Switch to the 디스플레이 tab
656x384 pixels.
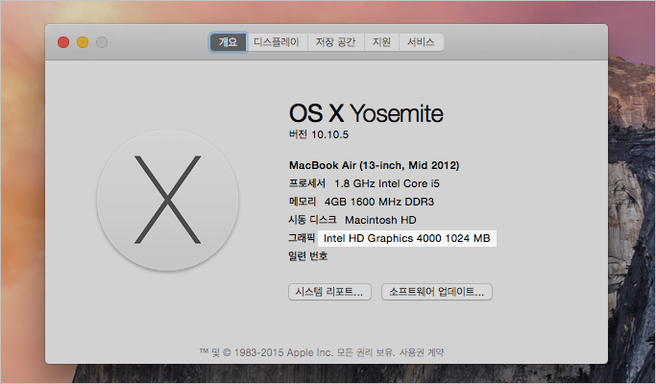click(x=277, y=42)
